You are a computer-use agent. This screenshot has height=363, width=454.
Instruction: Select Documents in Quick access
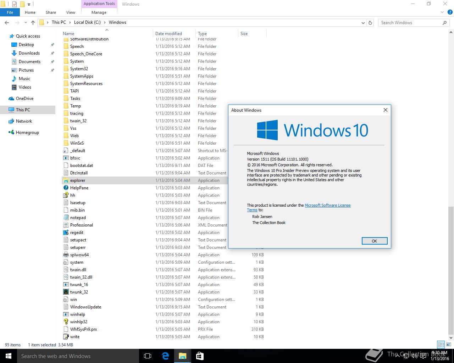pyautogui.click(x=29, y=62)
